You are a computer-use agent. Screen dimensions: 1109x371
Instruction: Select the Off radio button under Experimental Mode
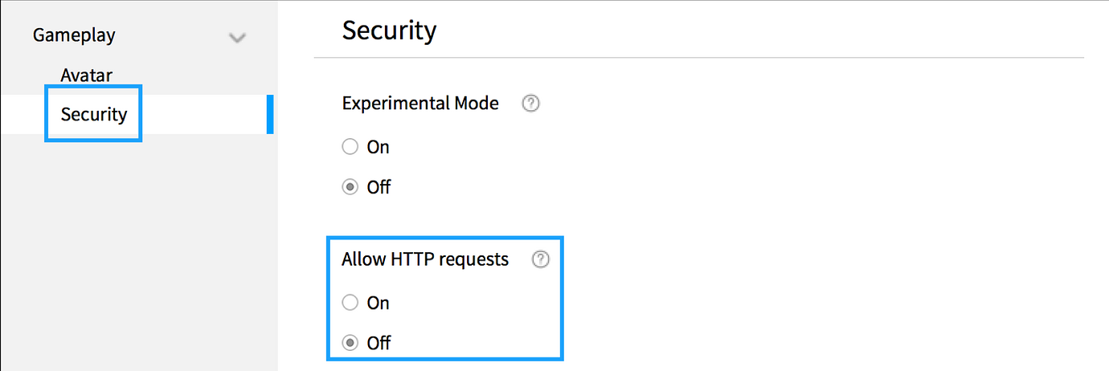click(350, 187)
